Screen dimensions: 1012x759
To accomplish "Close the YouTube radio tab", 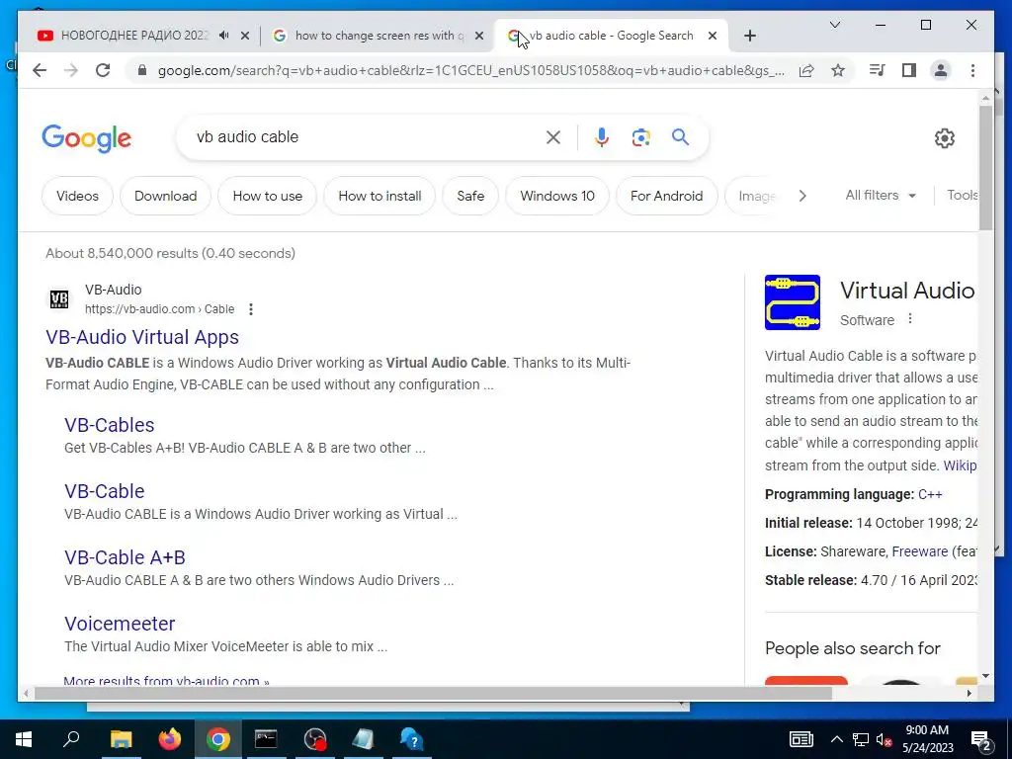I will click(x=245, y=36).
